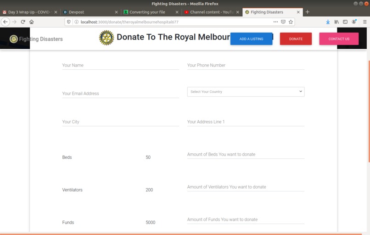This screenshot has width=370, height=235.
Task: Close the Channel content YouTube tab
Action: [238, 12]
